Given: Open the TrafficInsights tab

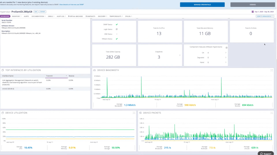Looking at the screenshot, I should [116, 16].
